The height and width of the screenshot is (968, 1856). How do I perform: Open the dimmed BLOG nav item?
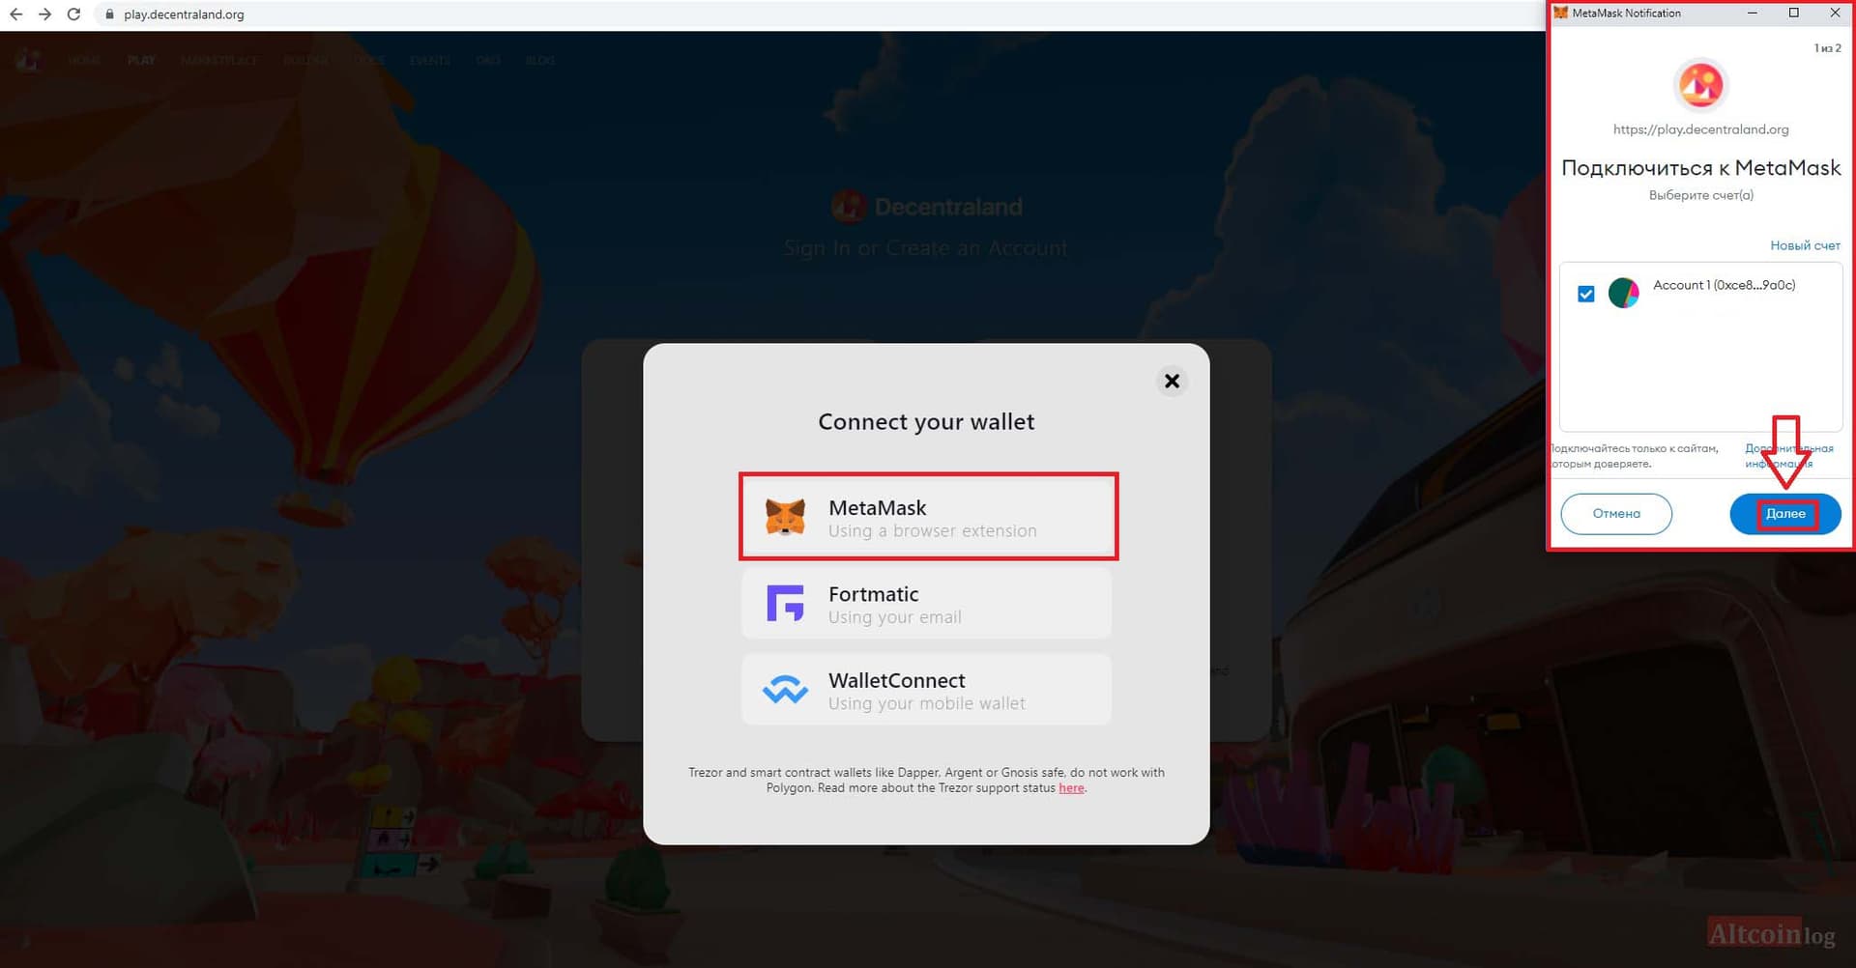click(540, 60)
